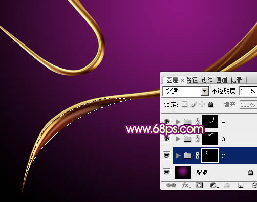Click the 不透明度 100% field
The image size is (257, 202).
coord(248,91)
